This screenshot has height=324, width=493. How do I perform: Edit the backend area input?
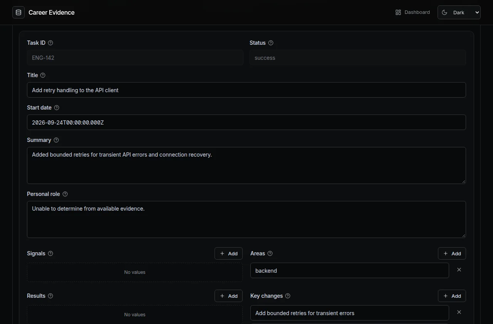pos(350,270)
